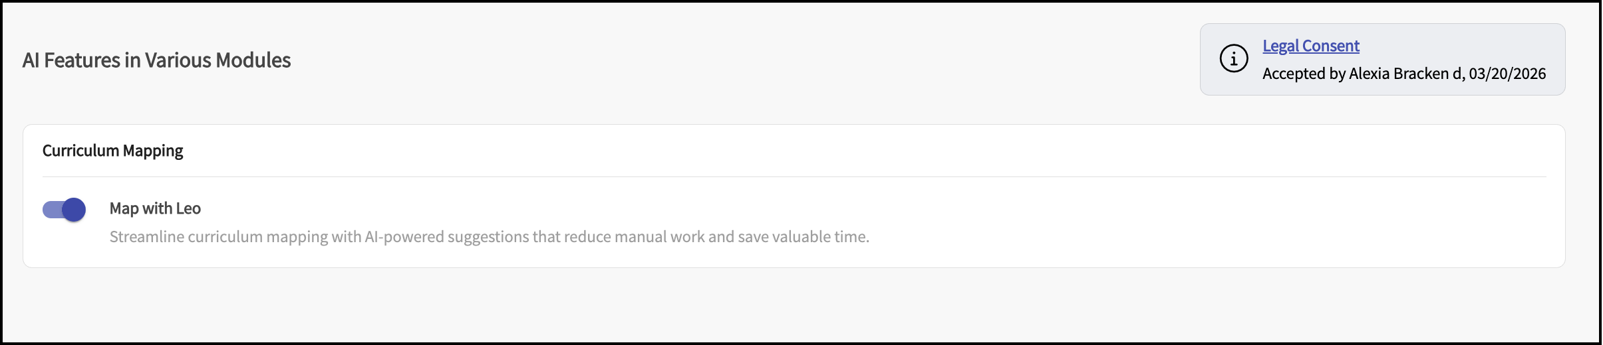This screenshot has width=1603, height=345.
Task: Click the Streamline curriculum mapping description text
Action: [x=489, y=237]
